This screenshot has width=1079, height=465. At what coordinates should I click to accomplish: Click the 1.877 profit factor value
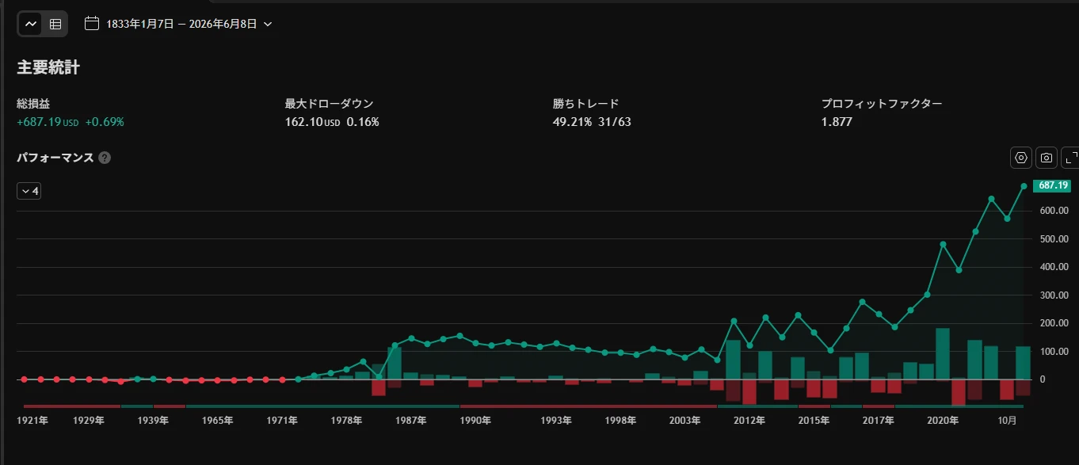point(837,122)
